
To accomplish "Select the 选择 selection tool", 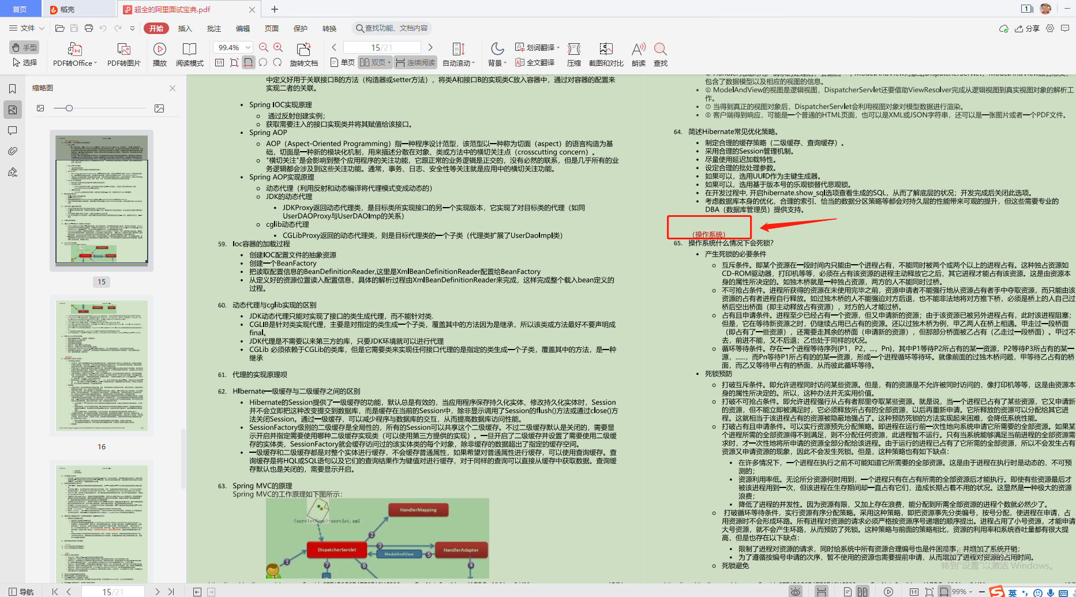I will [x=25, y=63].
